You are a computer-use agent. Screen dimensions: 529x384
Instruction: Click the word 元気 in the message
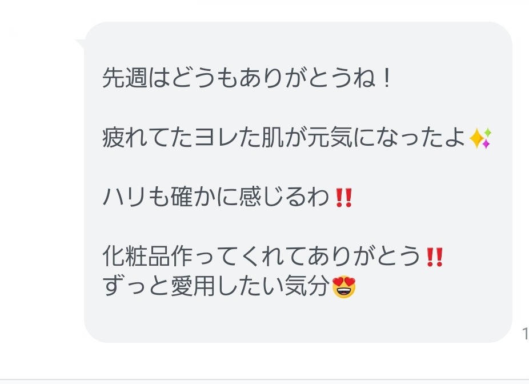tap(330, 138)
